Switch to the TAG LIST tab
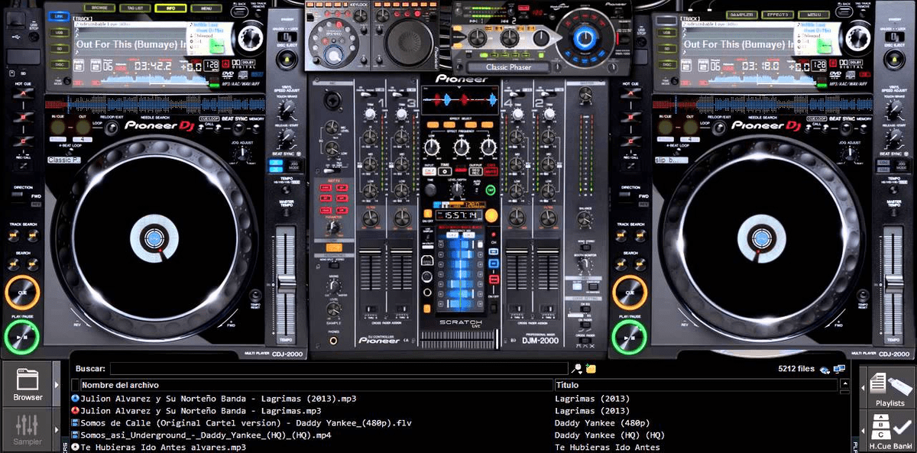Viewport: 917px width, 453px height. pos(134,8)
